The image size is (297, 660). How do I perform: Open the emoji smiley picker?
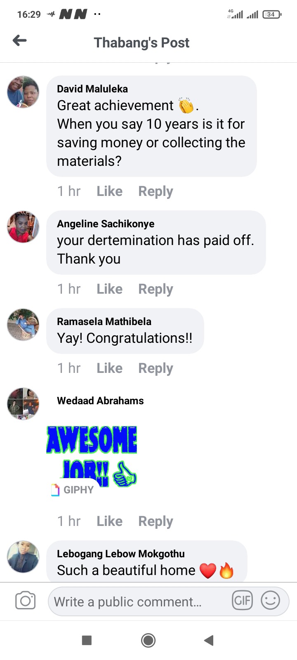(271, 600)
